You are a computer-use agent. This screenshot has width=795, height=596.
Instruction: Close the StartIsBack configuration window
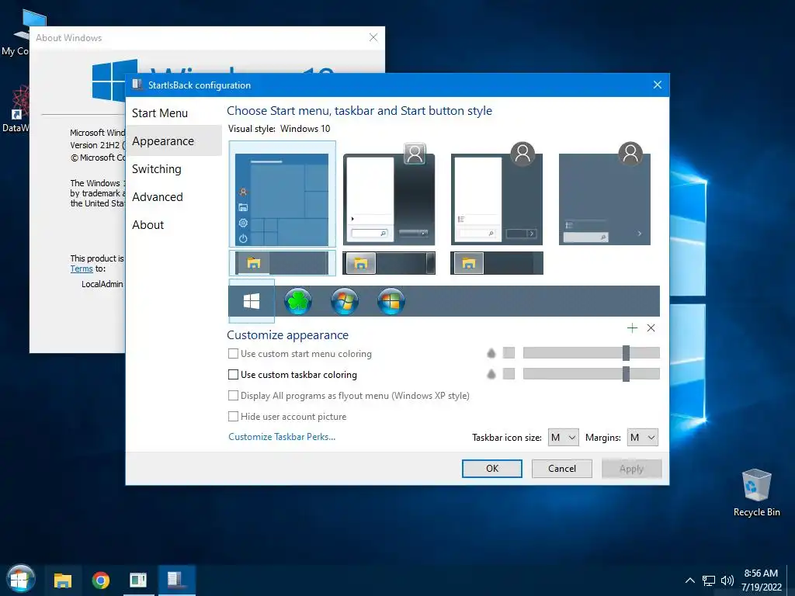tap(657, 85)
